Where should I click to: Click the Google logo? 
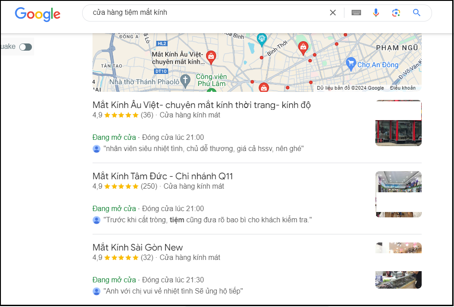point(38,14)
